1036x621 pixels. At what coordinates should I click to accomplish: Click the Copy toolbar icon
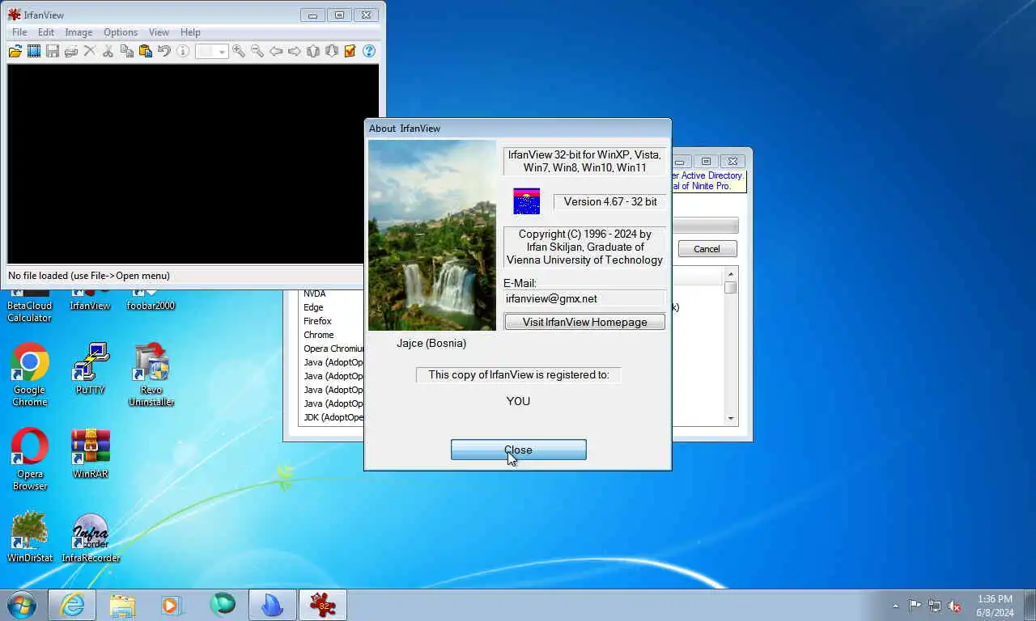tap(127, 51)
